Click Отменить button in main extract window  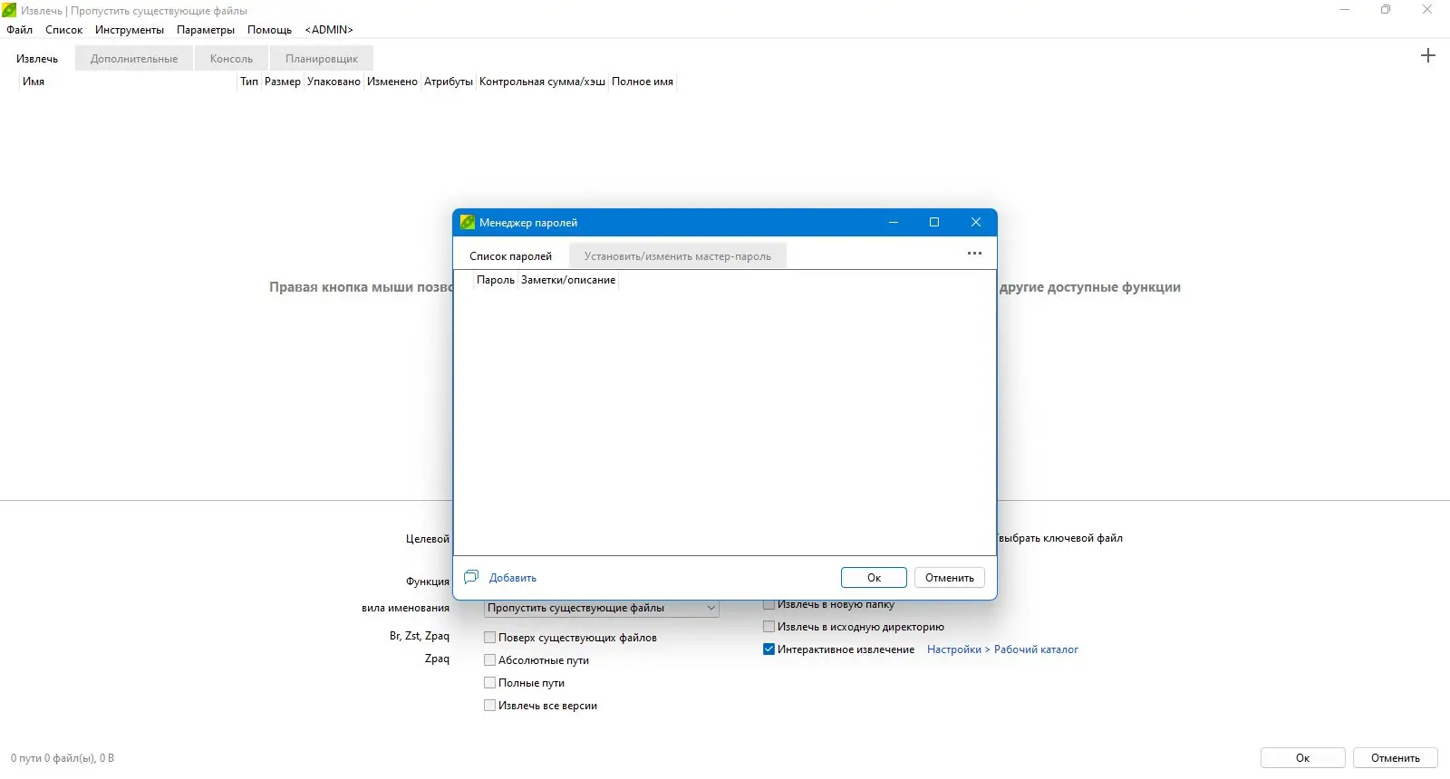pos(1396,758)
